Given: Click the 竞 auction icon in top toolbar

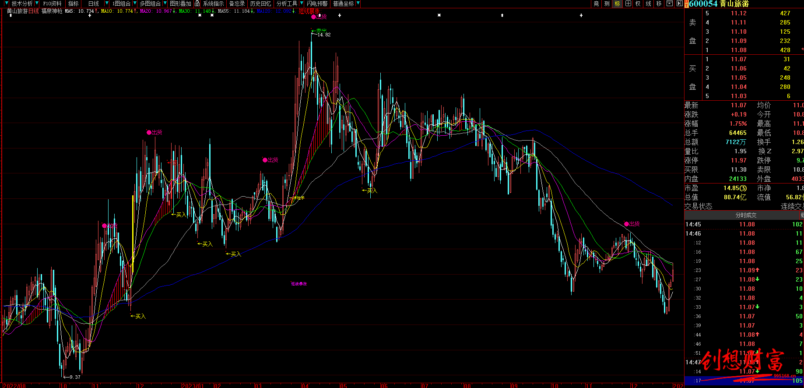Looking at the screenshot, I should [596, 4].
